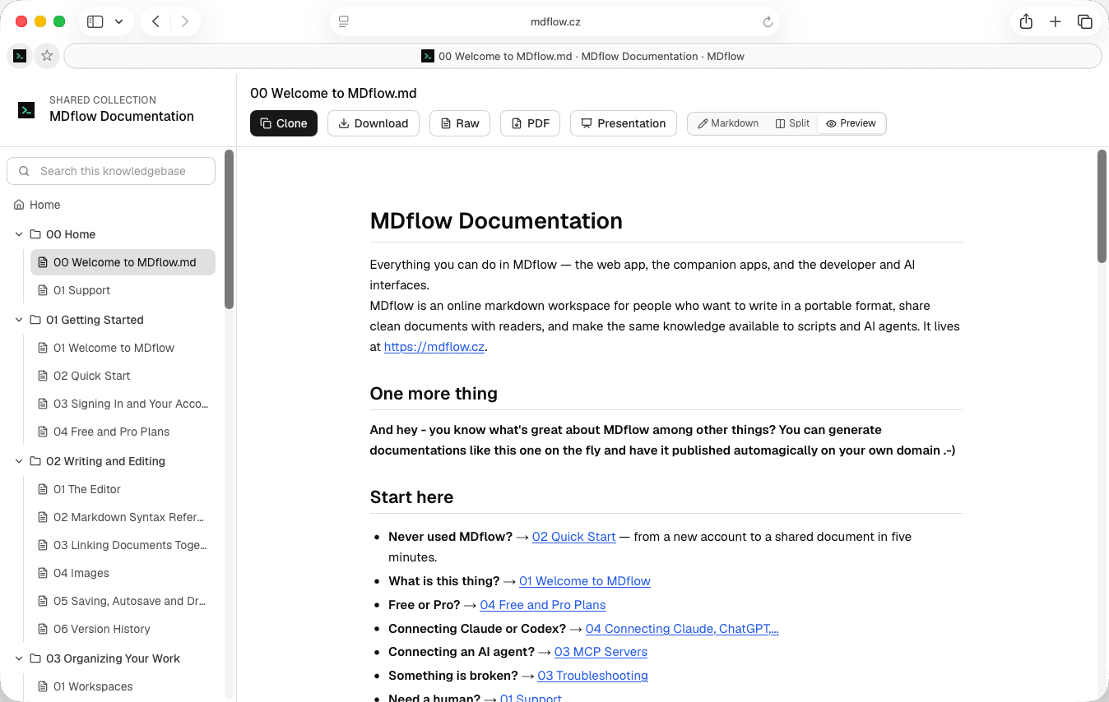The height and width of the screenshot is (702, 1109).
Task: Follow the https://mdflow.cz link
Action: coord(434,347)
